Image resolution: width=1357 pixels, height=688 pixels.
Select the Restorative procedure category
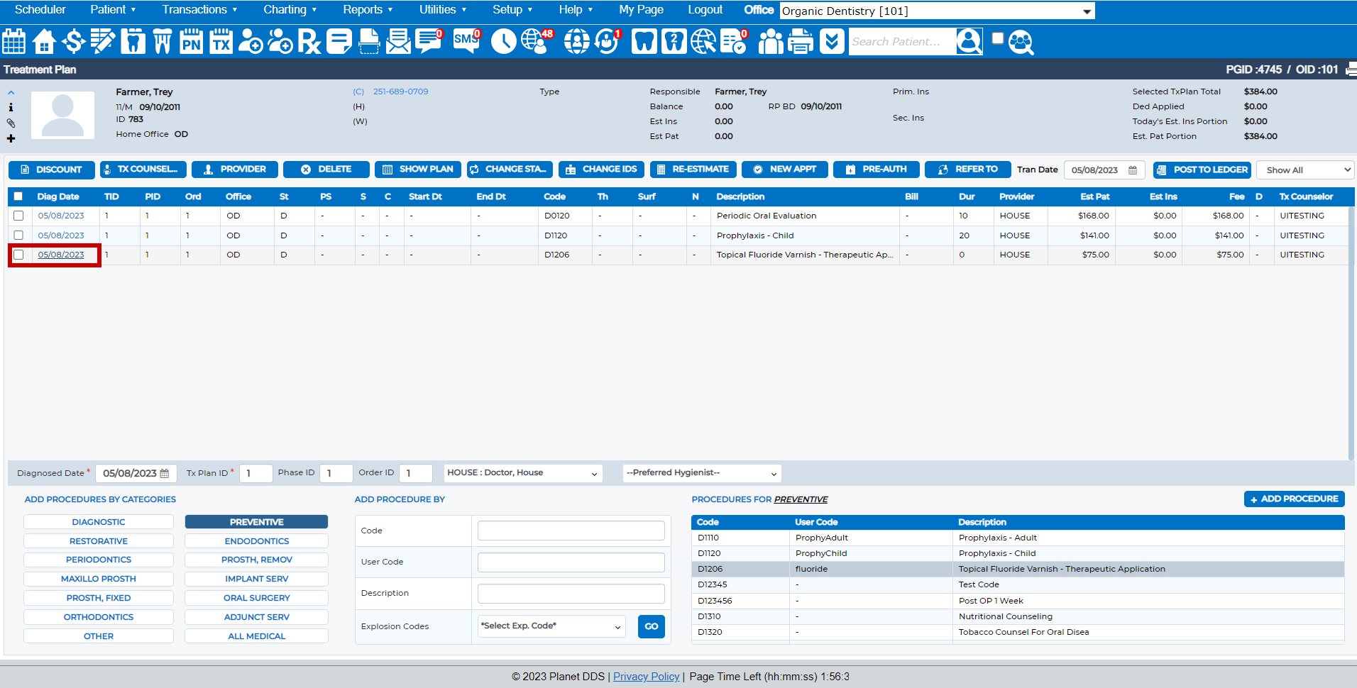99,541
